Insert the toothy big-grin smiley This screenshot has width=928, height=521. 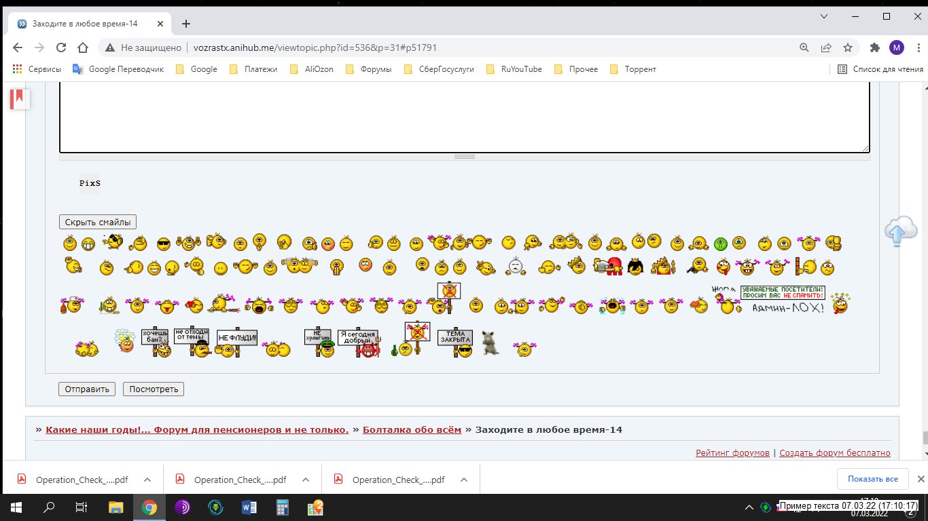[88, 244]
